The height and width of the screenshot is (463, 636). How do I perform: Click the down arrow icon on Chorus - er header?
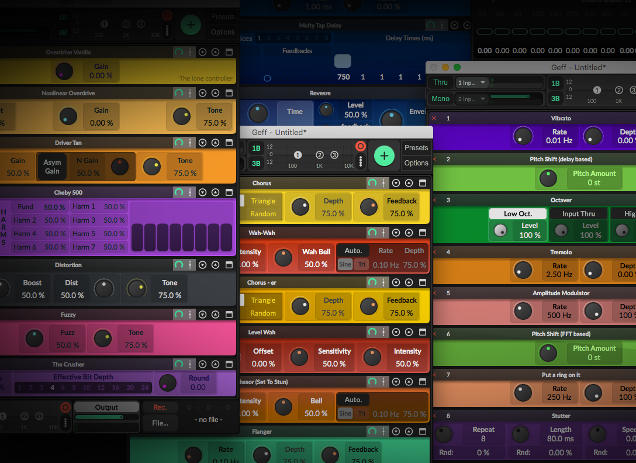click(x=396, y=282)
